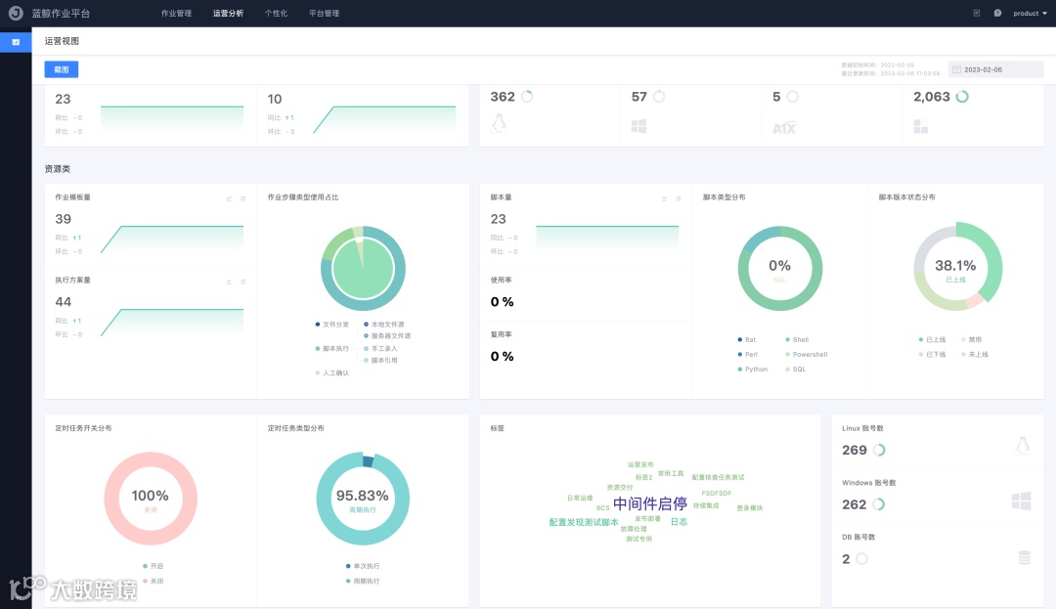Click the 100% cron switch donut chart
Viewport: 1056px width, 609px height.
[x=151, y=499]
